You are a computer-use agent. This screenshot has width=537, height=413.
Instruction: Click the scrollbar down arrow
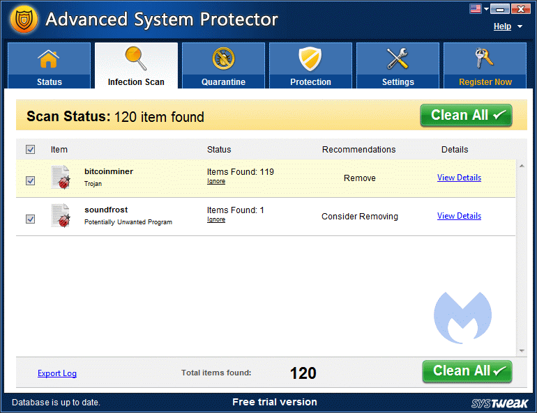(x=522, y=351)
